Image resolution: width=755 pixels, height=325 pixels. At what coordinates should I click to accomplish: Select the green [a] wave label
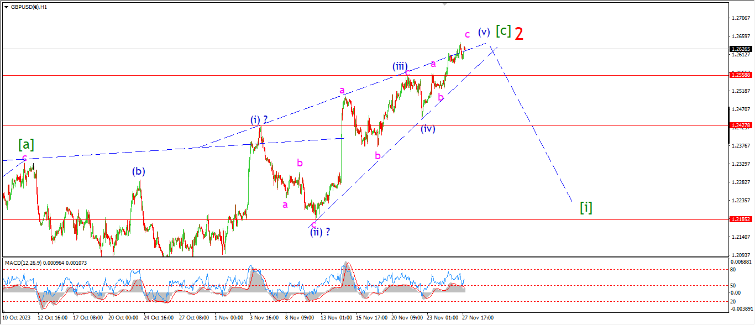tap(26, 145)
